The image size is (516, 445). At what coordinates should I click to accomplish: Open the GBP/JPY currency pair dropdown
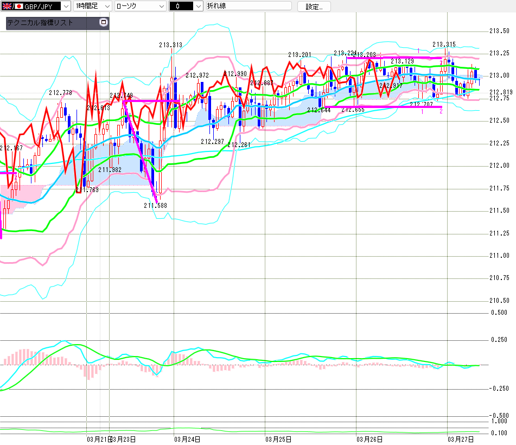pyautogui.click(x=66, y=6)
